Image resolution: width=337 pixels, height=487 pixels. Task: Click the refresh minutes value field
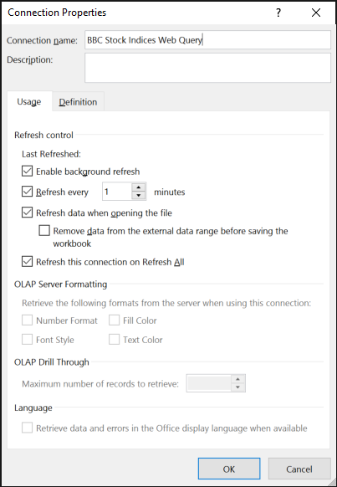(x=117, y=192)
